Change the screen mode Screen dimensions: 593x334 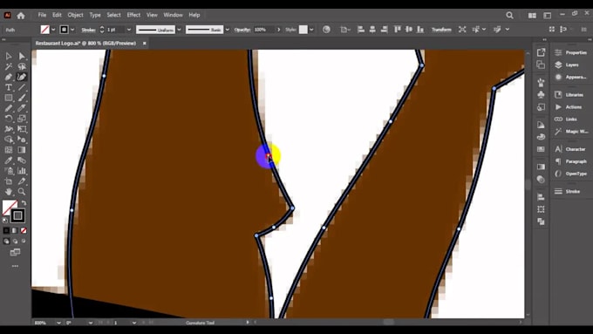(15, 252)
